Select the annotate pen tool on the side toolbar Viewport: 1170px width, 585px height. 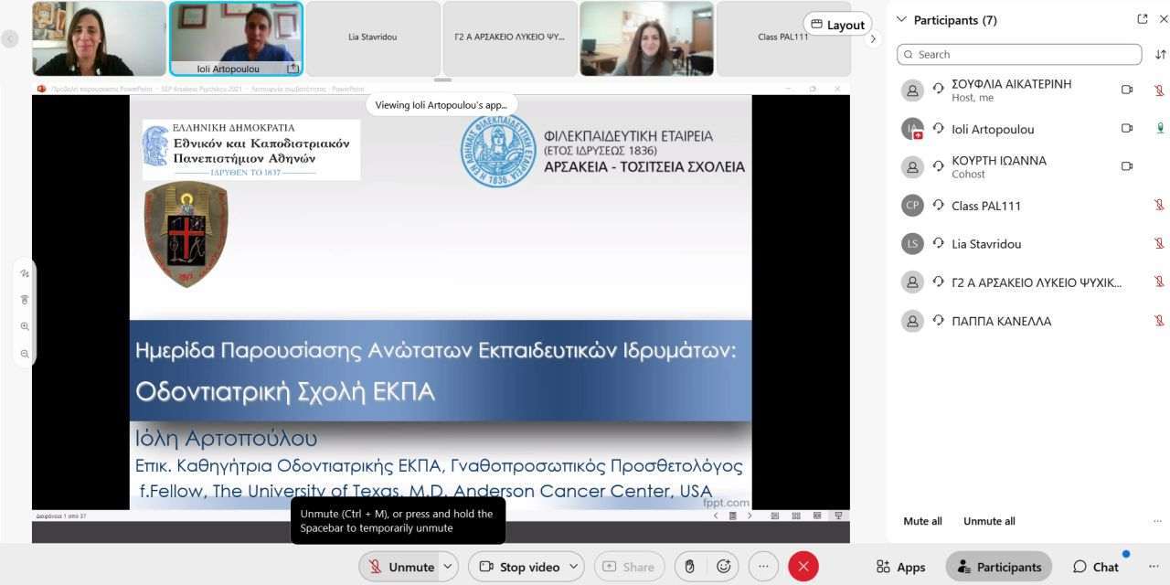click(x=25, y=273)
